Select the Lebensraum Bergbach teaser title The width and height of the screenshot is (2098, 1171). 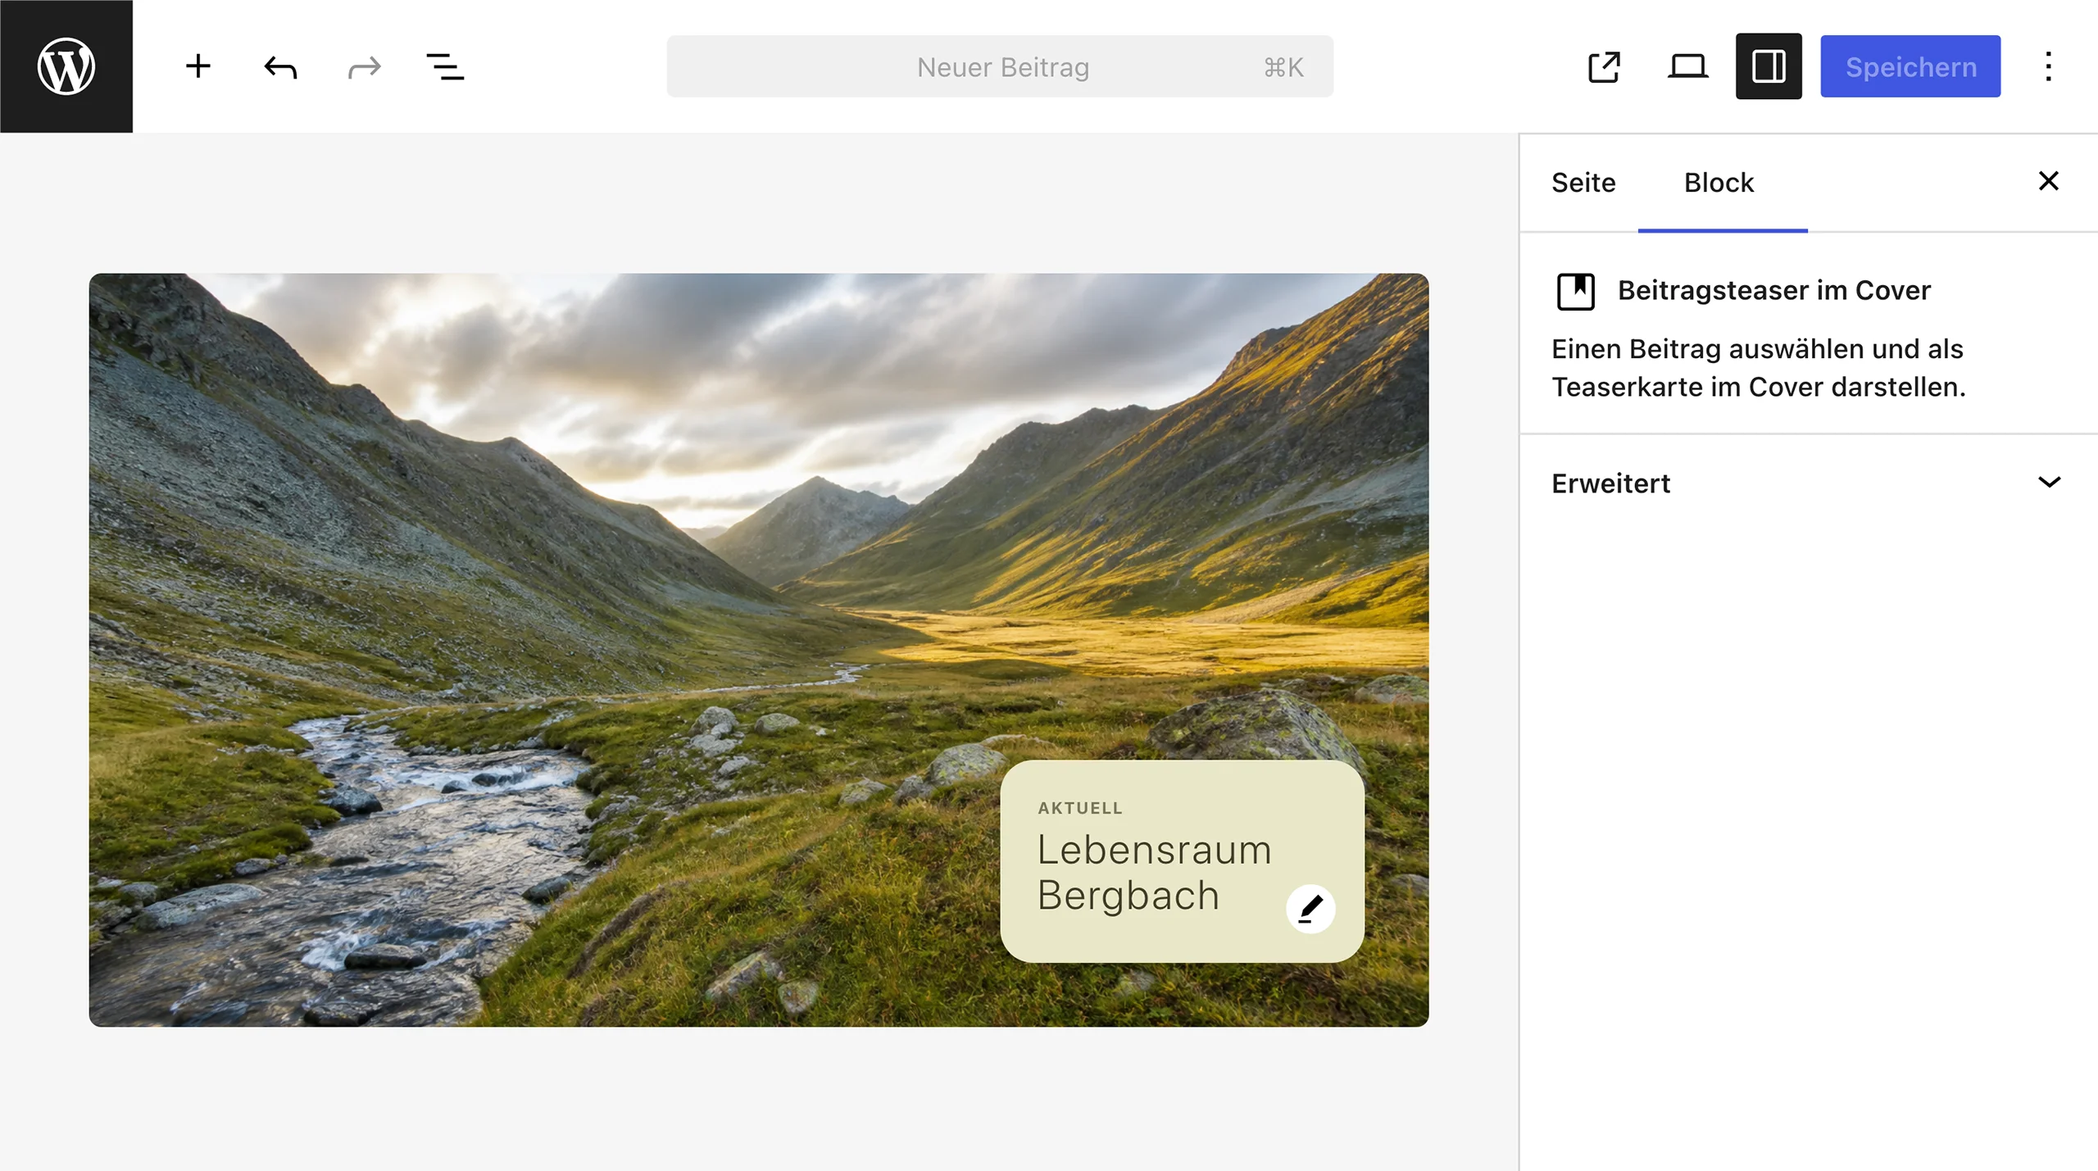(x=1155, y=872)
